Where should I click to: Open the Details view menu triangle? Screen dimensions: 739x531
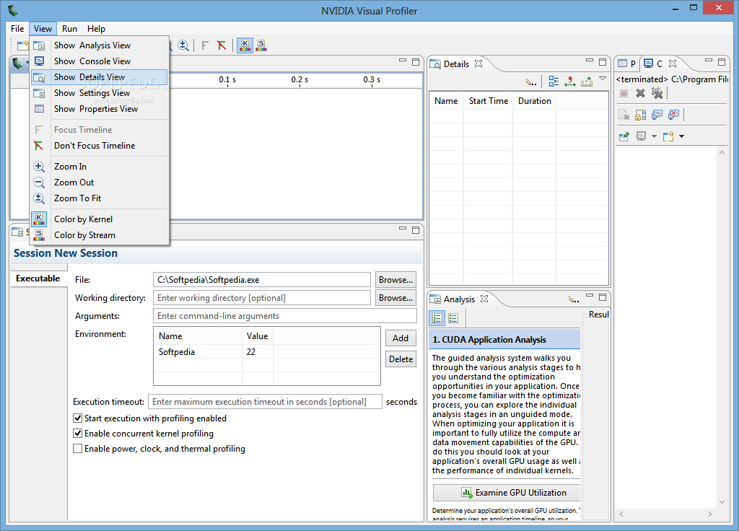pyautogui.click(x=603, y=79)
